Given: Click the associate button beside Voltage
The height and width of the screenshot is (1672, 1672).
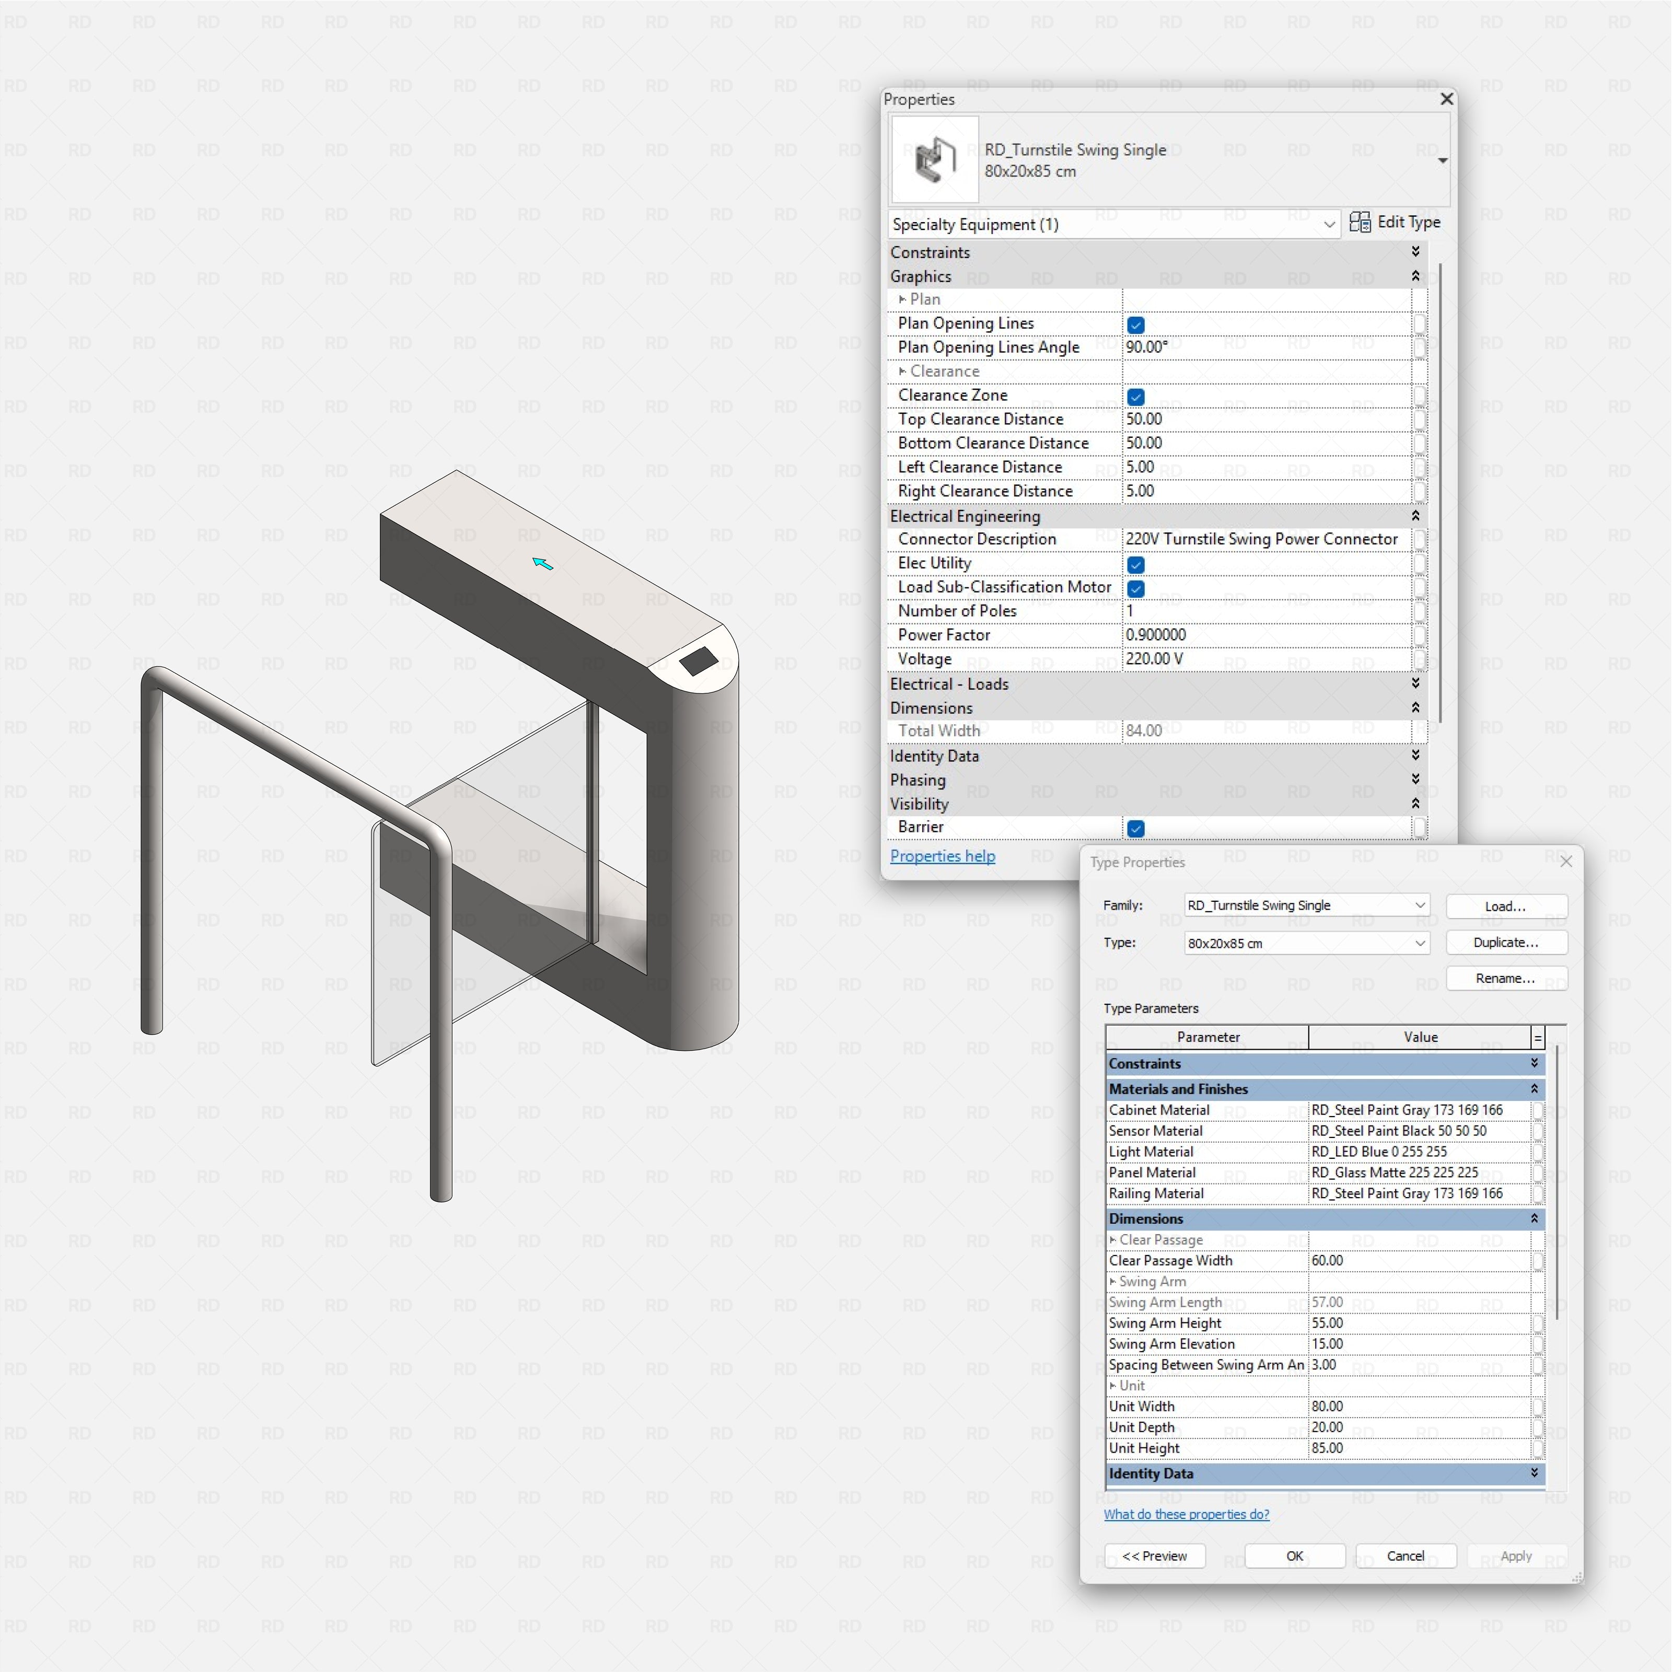Looking at the screenshot, I should click(1419, 659).
